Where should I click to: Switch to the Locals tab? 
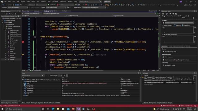28,103
